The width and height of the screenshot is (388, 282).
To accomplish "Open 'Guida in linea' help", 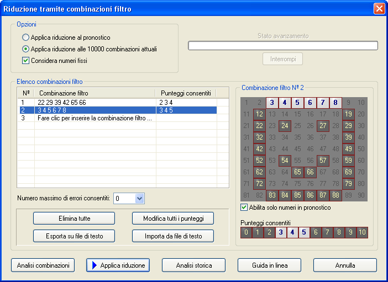I will click(269, 265).
